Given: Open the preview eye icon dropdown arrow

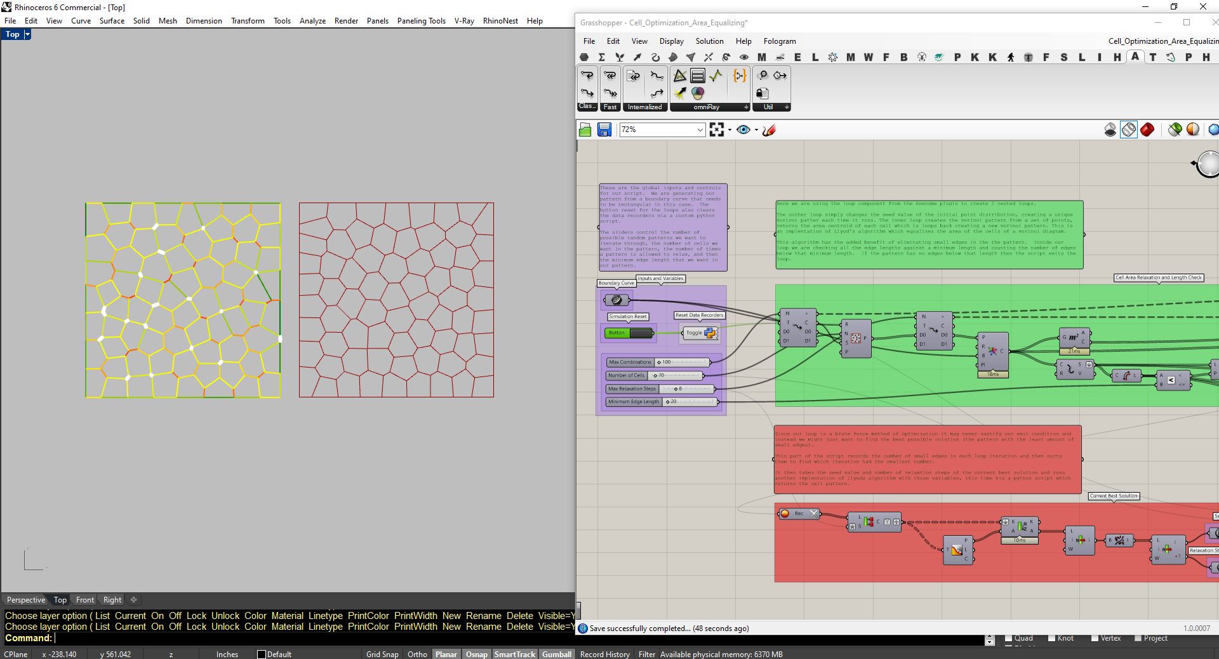Looking at the screenshot, I should pos(756,130).
